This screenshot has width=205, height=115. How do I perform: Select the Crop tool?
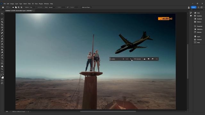(x=2, y=25)
